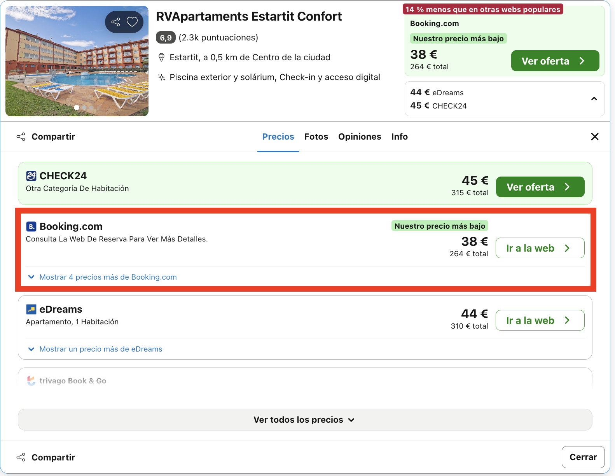Click 44 € eDreams in summary box

click(437, 93)
